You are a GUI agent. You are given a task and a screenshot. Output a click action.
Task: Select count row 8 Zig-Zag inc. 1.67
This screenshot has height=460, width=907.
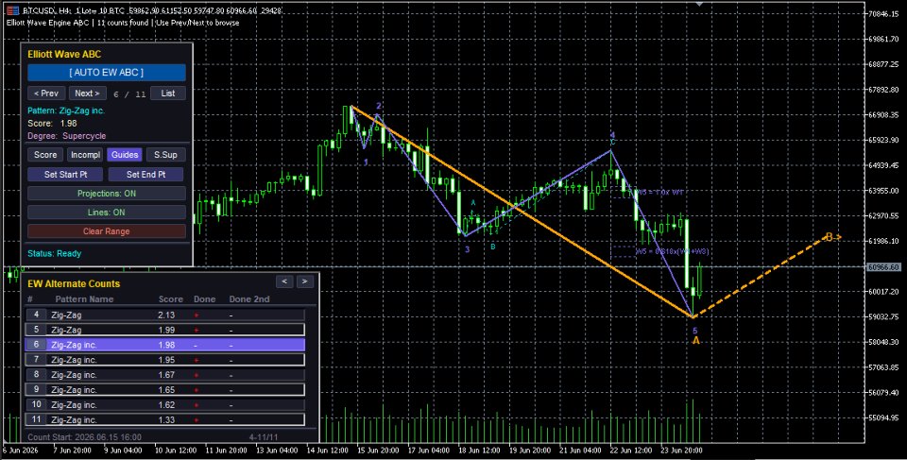point(164,375)
